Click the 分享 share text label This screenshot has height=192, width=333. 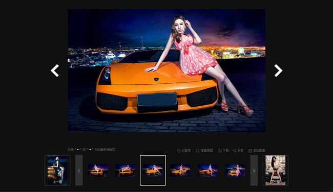pyautogui.click(x=240, y=151)
